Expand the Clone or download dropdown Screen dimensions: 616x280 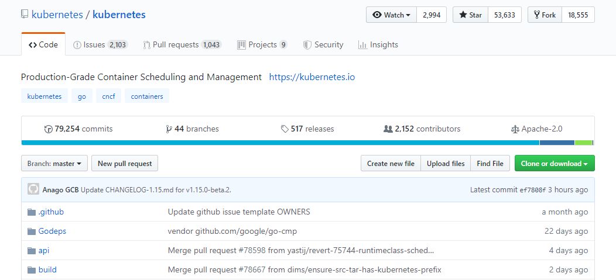pyautogui.click(x=555, y=164)
